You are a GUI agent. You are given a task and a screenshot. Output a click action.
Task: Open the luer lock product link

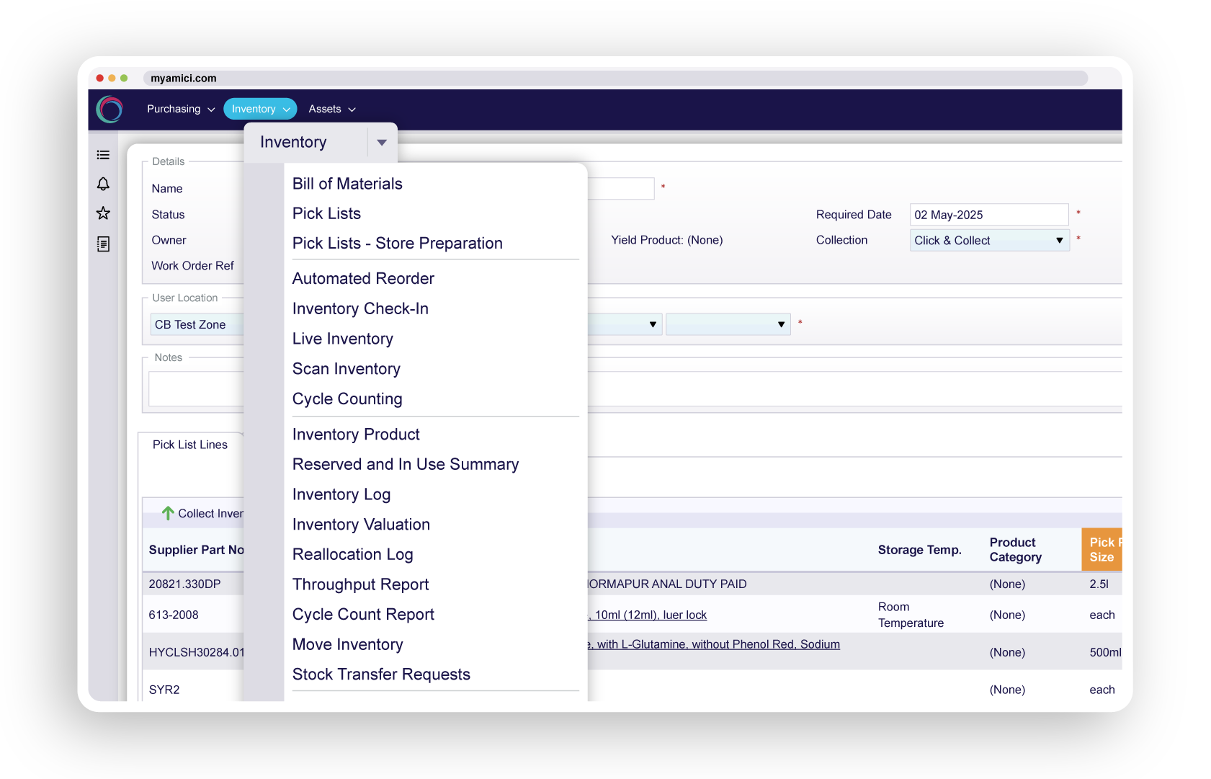(x=650, y=615)
